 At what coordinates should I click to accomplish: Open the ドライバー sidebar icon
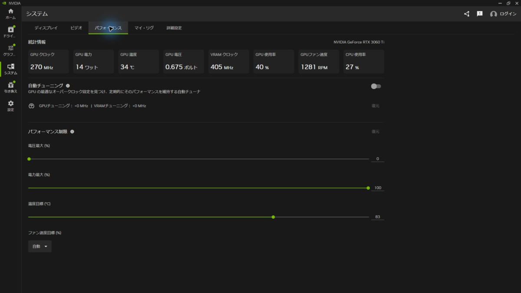coord(11,32)
